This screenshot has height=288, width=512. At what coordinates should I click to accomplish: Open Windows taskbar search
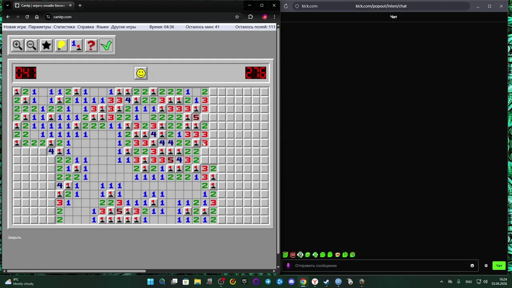(162, 282)
